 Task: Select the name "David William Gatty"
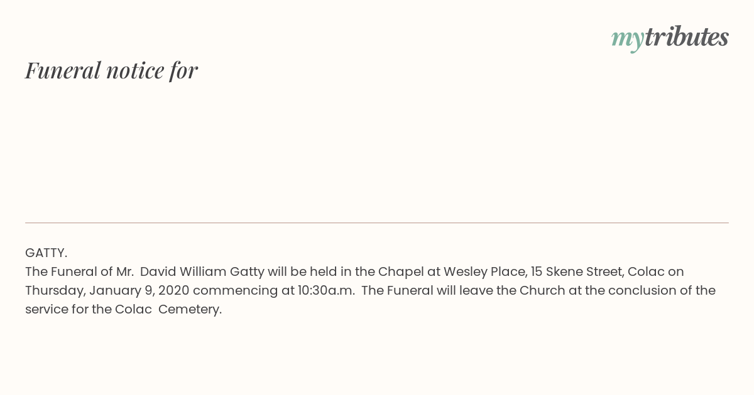202,271
